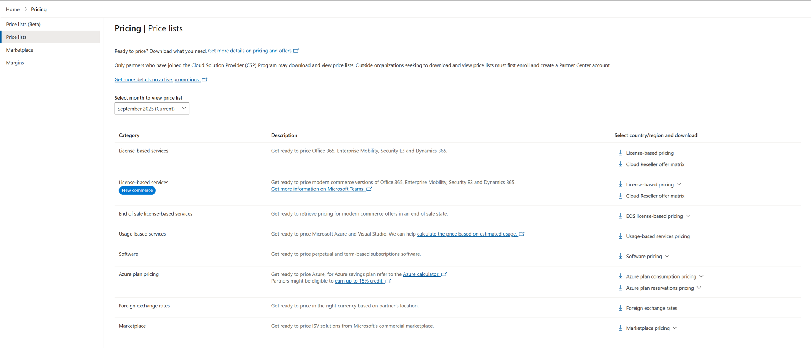Open the Azure calculator link
Viewport: 811px width, 348px height.
[x=421, y=274]
